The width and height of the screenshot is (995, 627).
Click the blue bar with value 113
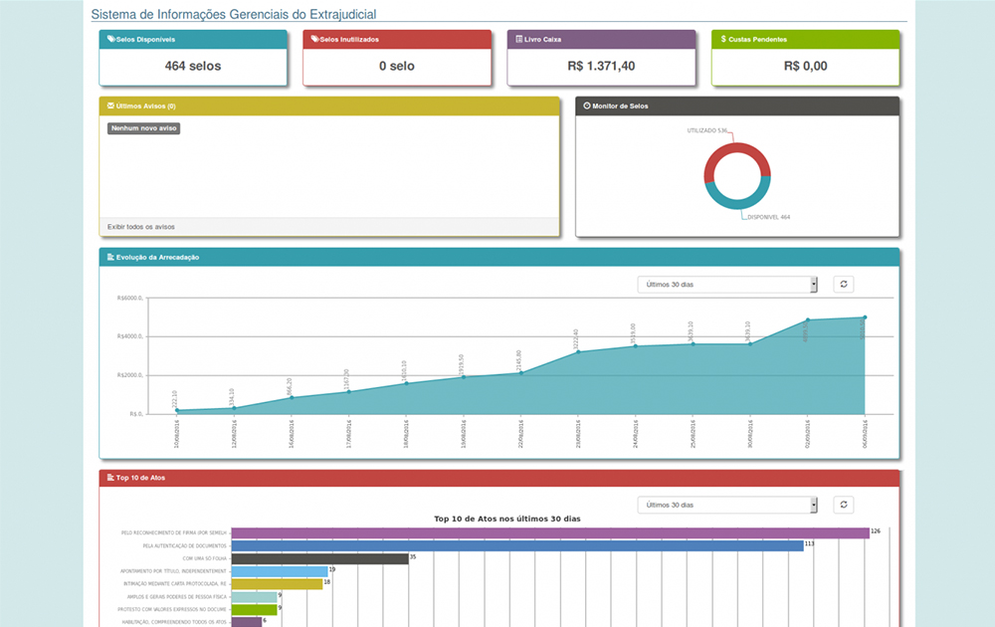(x=516, y=545)
